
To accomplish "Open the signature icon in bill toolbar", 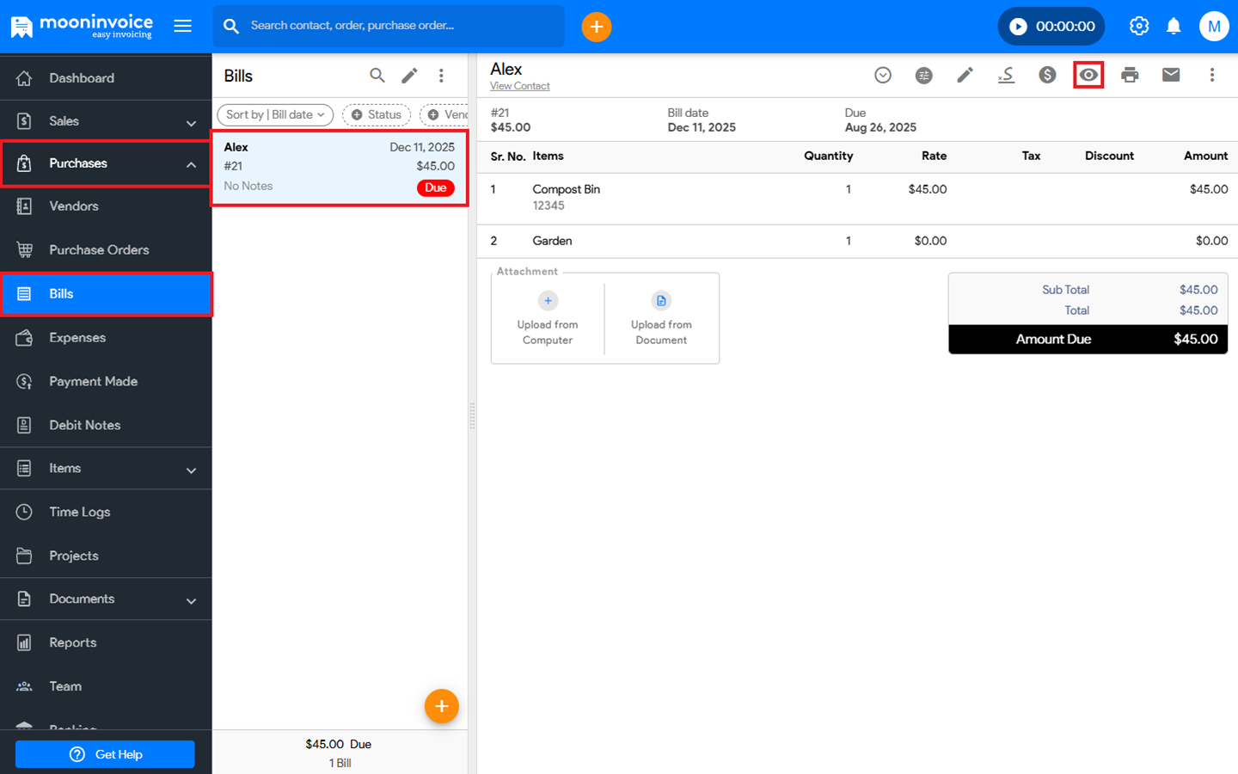I will pyautogui.click(x=1006, y=75).
